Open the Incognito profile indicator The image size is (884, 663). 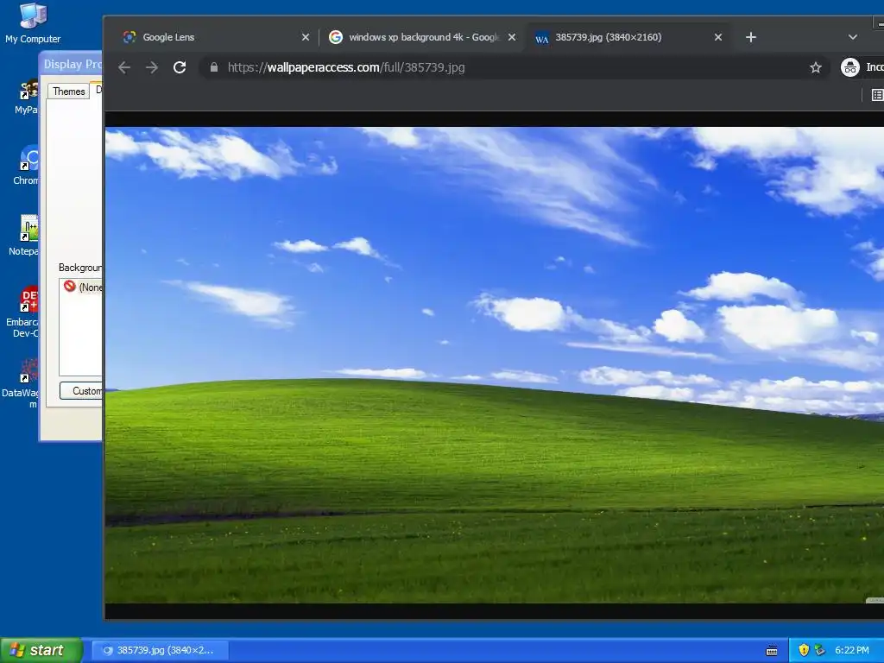862,67
